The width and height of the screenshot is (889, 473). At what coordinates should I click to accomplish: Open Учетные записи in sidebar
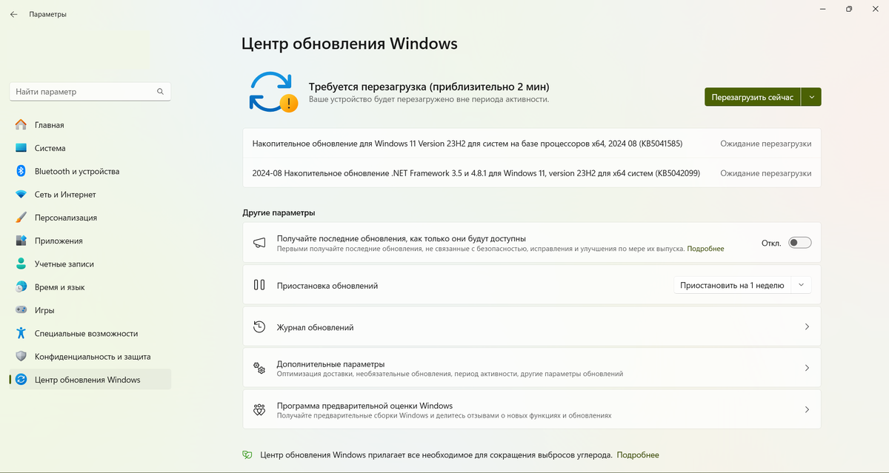90,264
